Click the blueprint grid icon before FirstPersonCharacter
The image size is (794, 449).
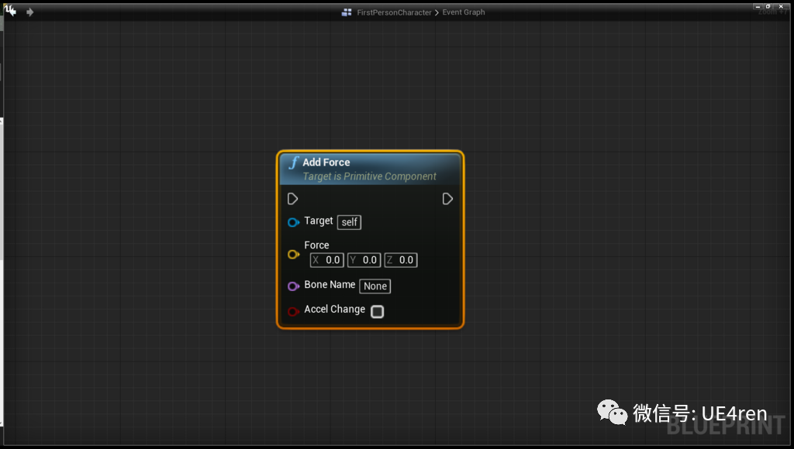pyautogui.click(x=347, y=12)
